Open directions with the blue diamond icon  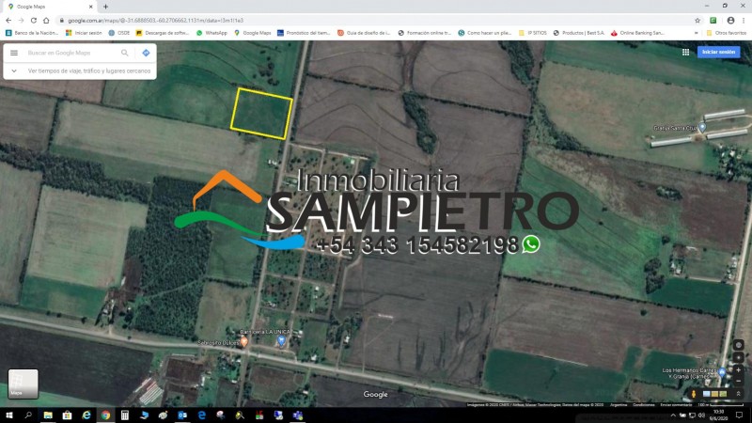click(147, 53)
